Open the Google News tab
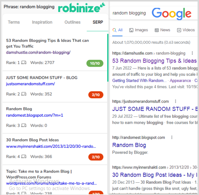 (x=162, y=30)
